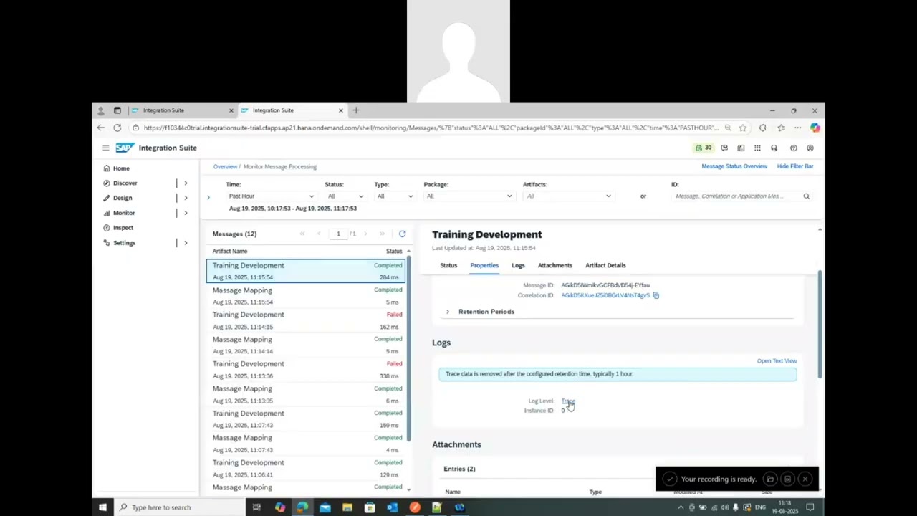Screen dimensions: 917x516
Task: Toggle the hamburger navigation menu
Action: click(105, 148)
